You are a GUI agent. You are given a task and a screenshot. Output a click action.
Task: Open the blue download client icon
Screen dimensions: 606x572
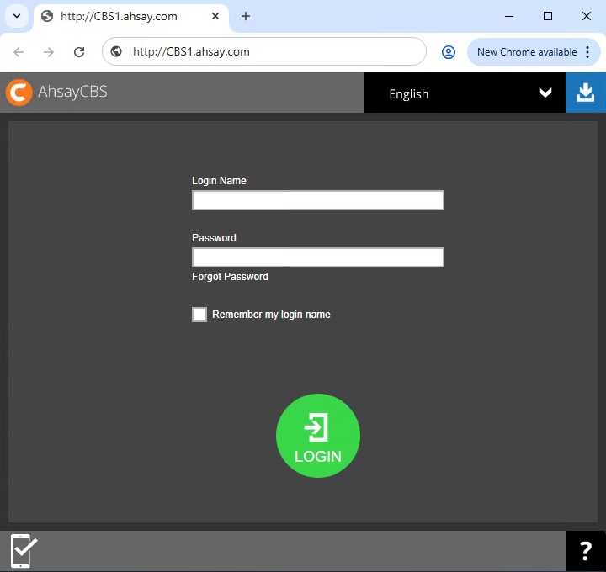point(586,93)
